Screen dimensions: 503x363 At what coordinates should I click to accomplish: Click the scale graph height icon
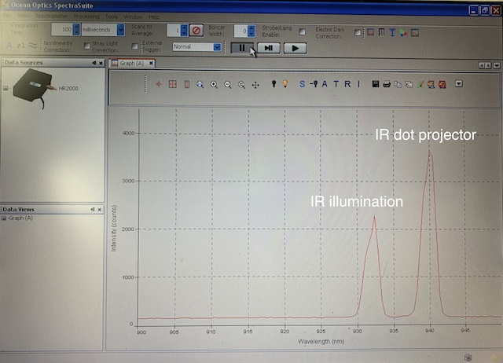coord(187,84)
